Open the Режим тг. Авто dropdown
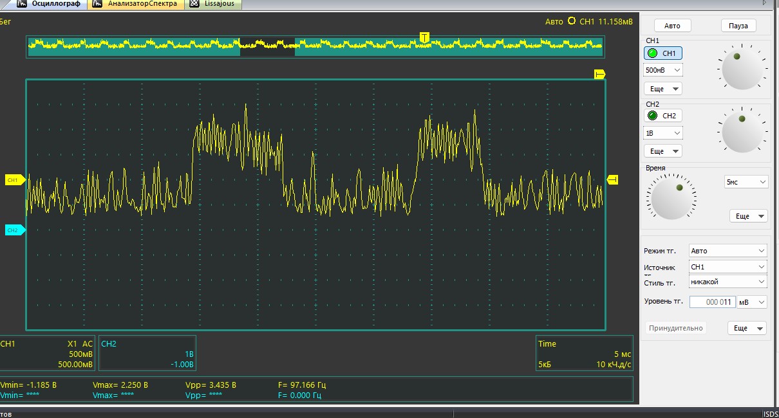Viewport: 779px width, 418px height. tap(727, 251)
